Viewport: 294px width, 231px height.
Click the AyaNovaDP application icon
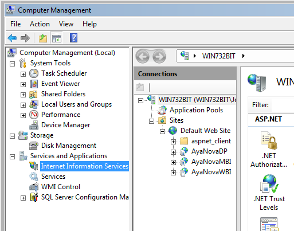(x=184, y=151)
